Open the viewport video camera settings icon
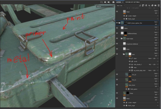The image size is (161, 109). pyautogui.click(x=109, y=2)
